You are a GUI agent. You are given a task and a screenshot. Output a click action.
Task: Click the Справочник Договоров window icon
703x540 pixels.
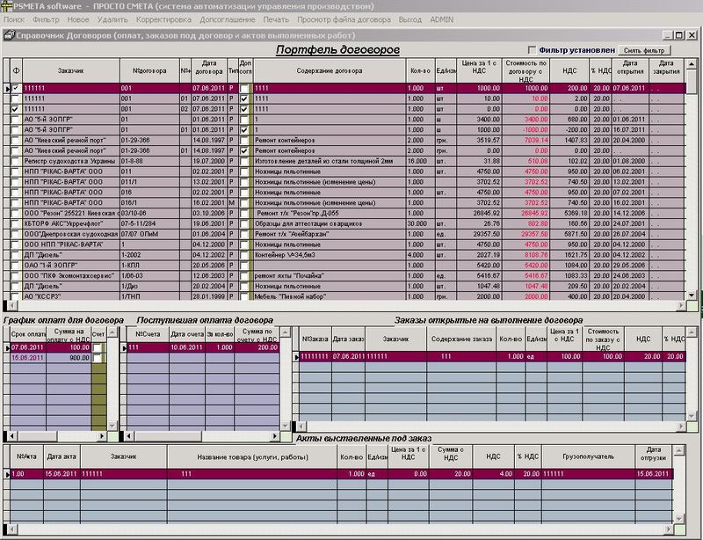click(9, 35)
